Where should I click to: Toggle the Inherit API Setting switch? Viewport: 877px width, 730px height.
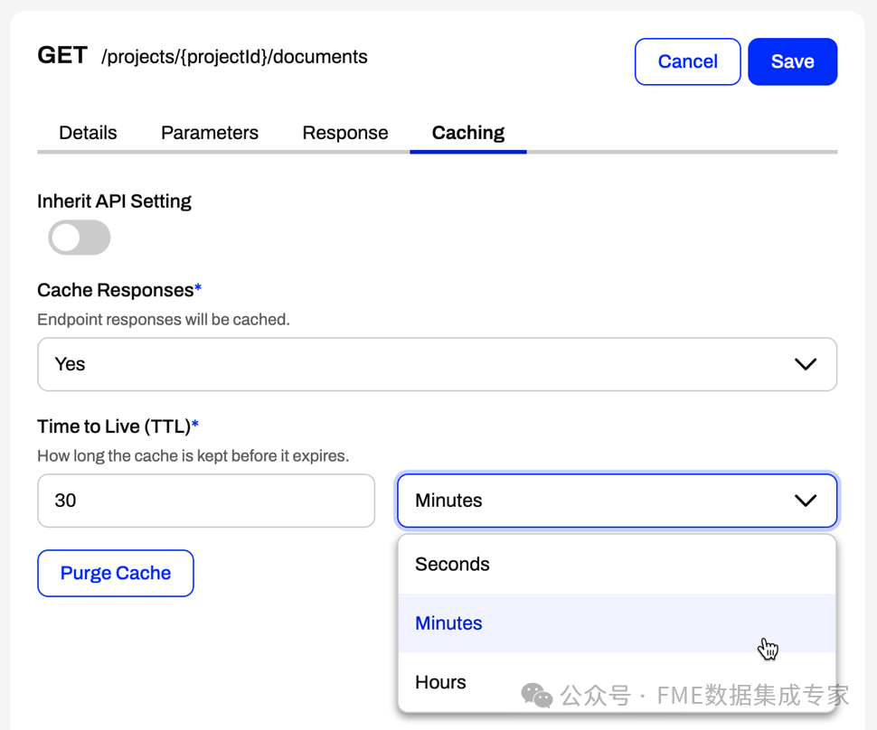[79, 239]
